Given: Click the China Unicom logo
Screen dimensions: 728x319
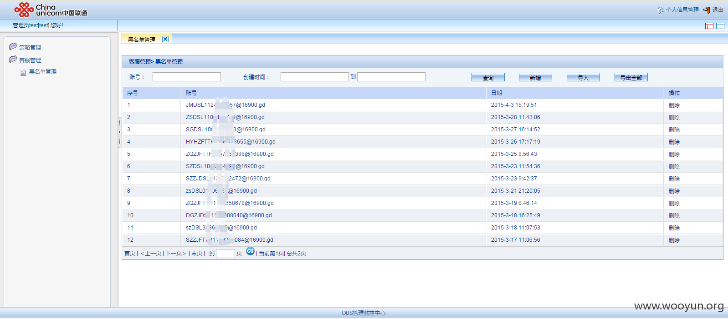Looking at the screenshot, I should 50,10.
